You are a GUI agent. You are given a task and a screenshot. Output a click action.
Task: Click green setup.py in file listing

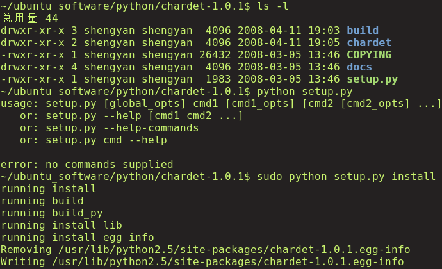372,79
